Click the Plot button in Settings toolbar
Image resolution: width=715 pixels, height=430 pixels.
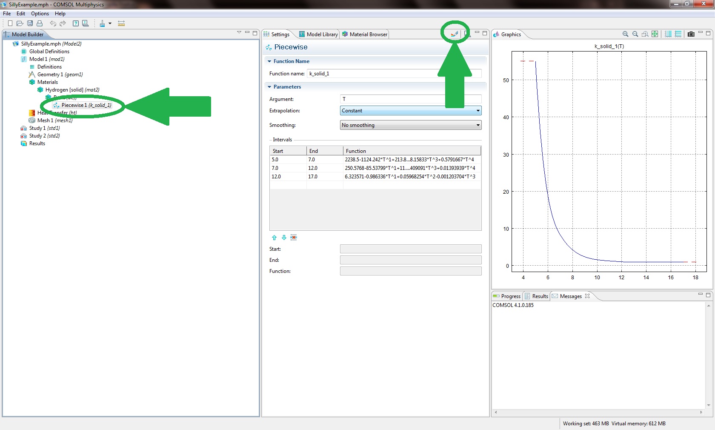click(454, 34)
